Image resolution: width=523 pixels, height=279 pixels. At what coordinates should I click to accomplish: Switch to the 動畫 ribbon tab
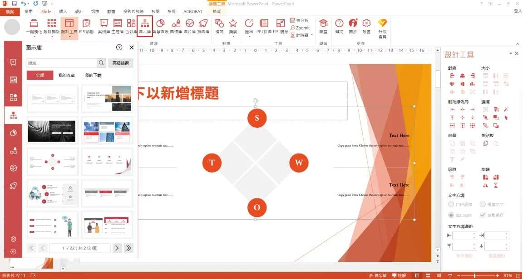pyautogui.click(x=111, y=11)
